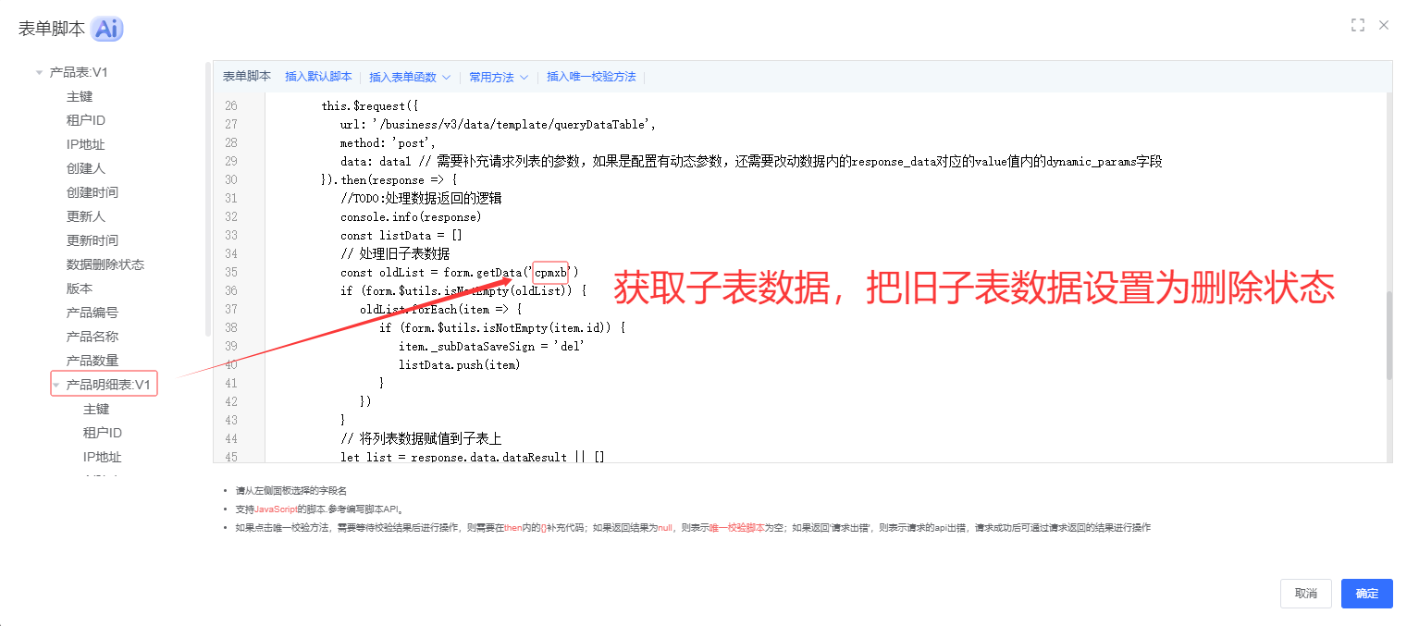The height and width of the screenshot is (626, 1419).
Task: Select the 产品编号 field
Action: pyautogui.click(x=93, y=313)
